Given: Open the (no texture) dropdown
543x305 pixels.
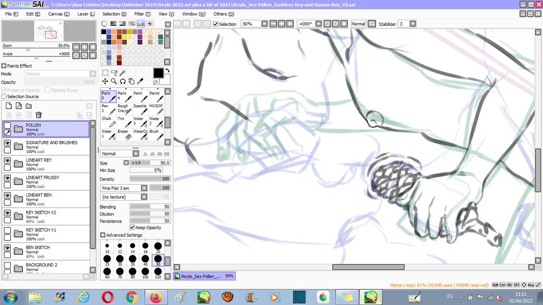Looking at the screenshot, I should point(144,197).
